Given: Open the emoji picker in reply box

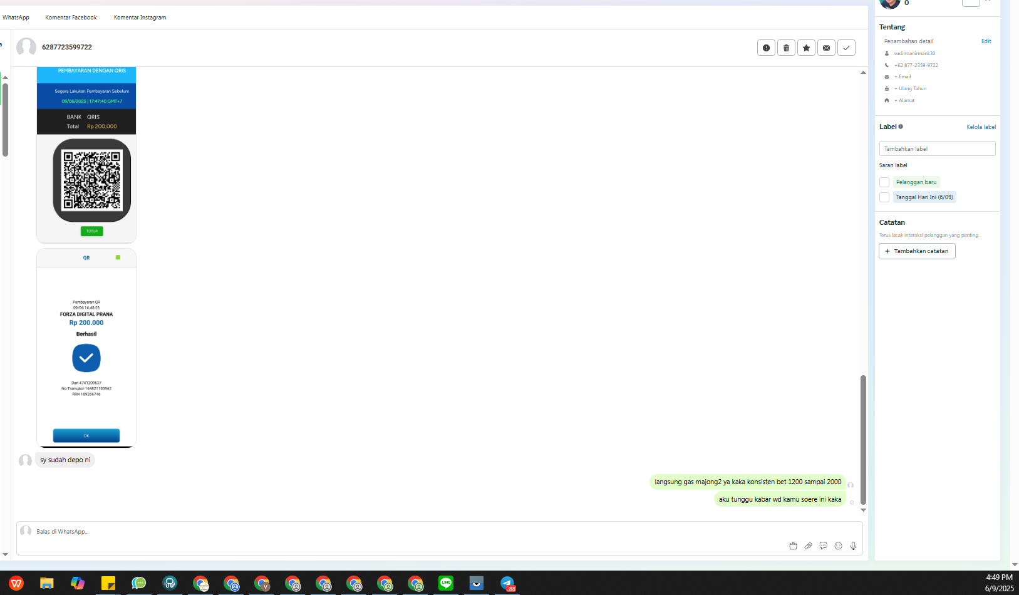Looking at the screenshot, I should (838, 546).
